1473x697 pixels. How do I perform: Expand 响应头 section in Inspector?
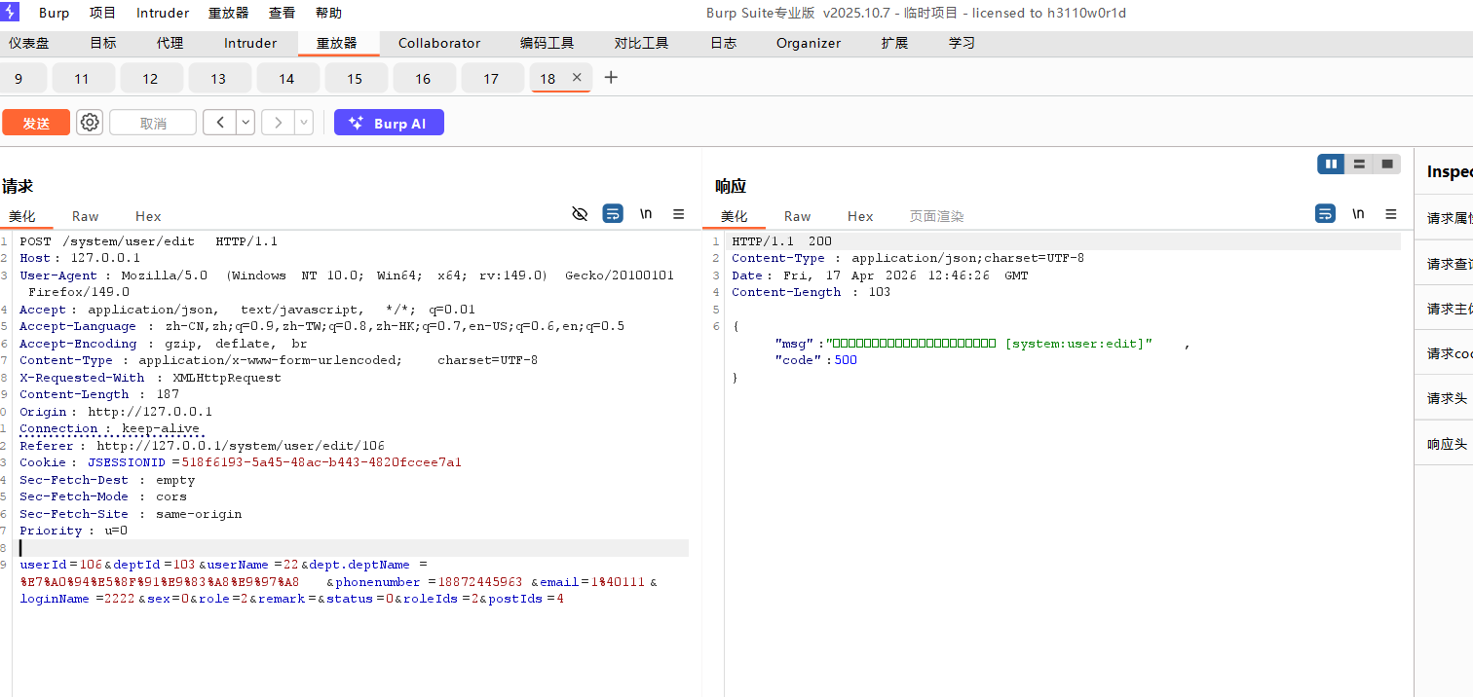point(1446,444)
